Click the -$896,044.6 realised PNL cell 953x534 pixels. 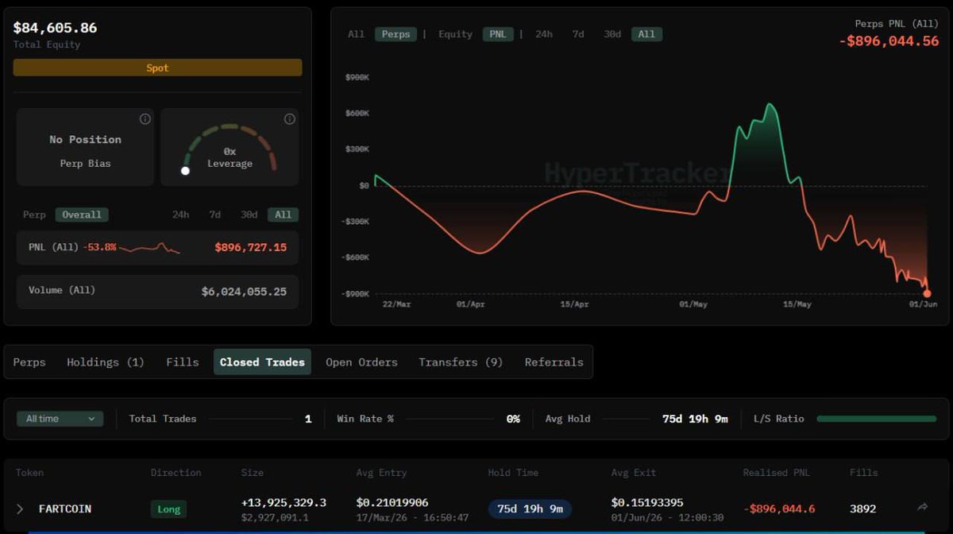(x=779, y=509)
